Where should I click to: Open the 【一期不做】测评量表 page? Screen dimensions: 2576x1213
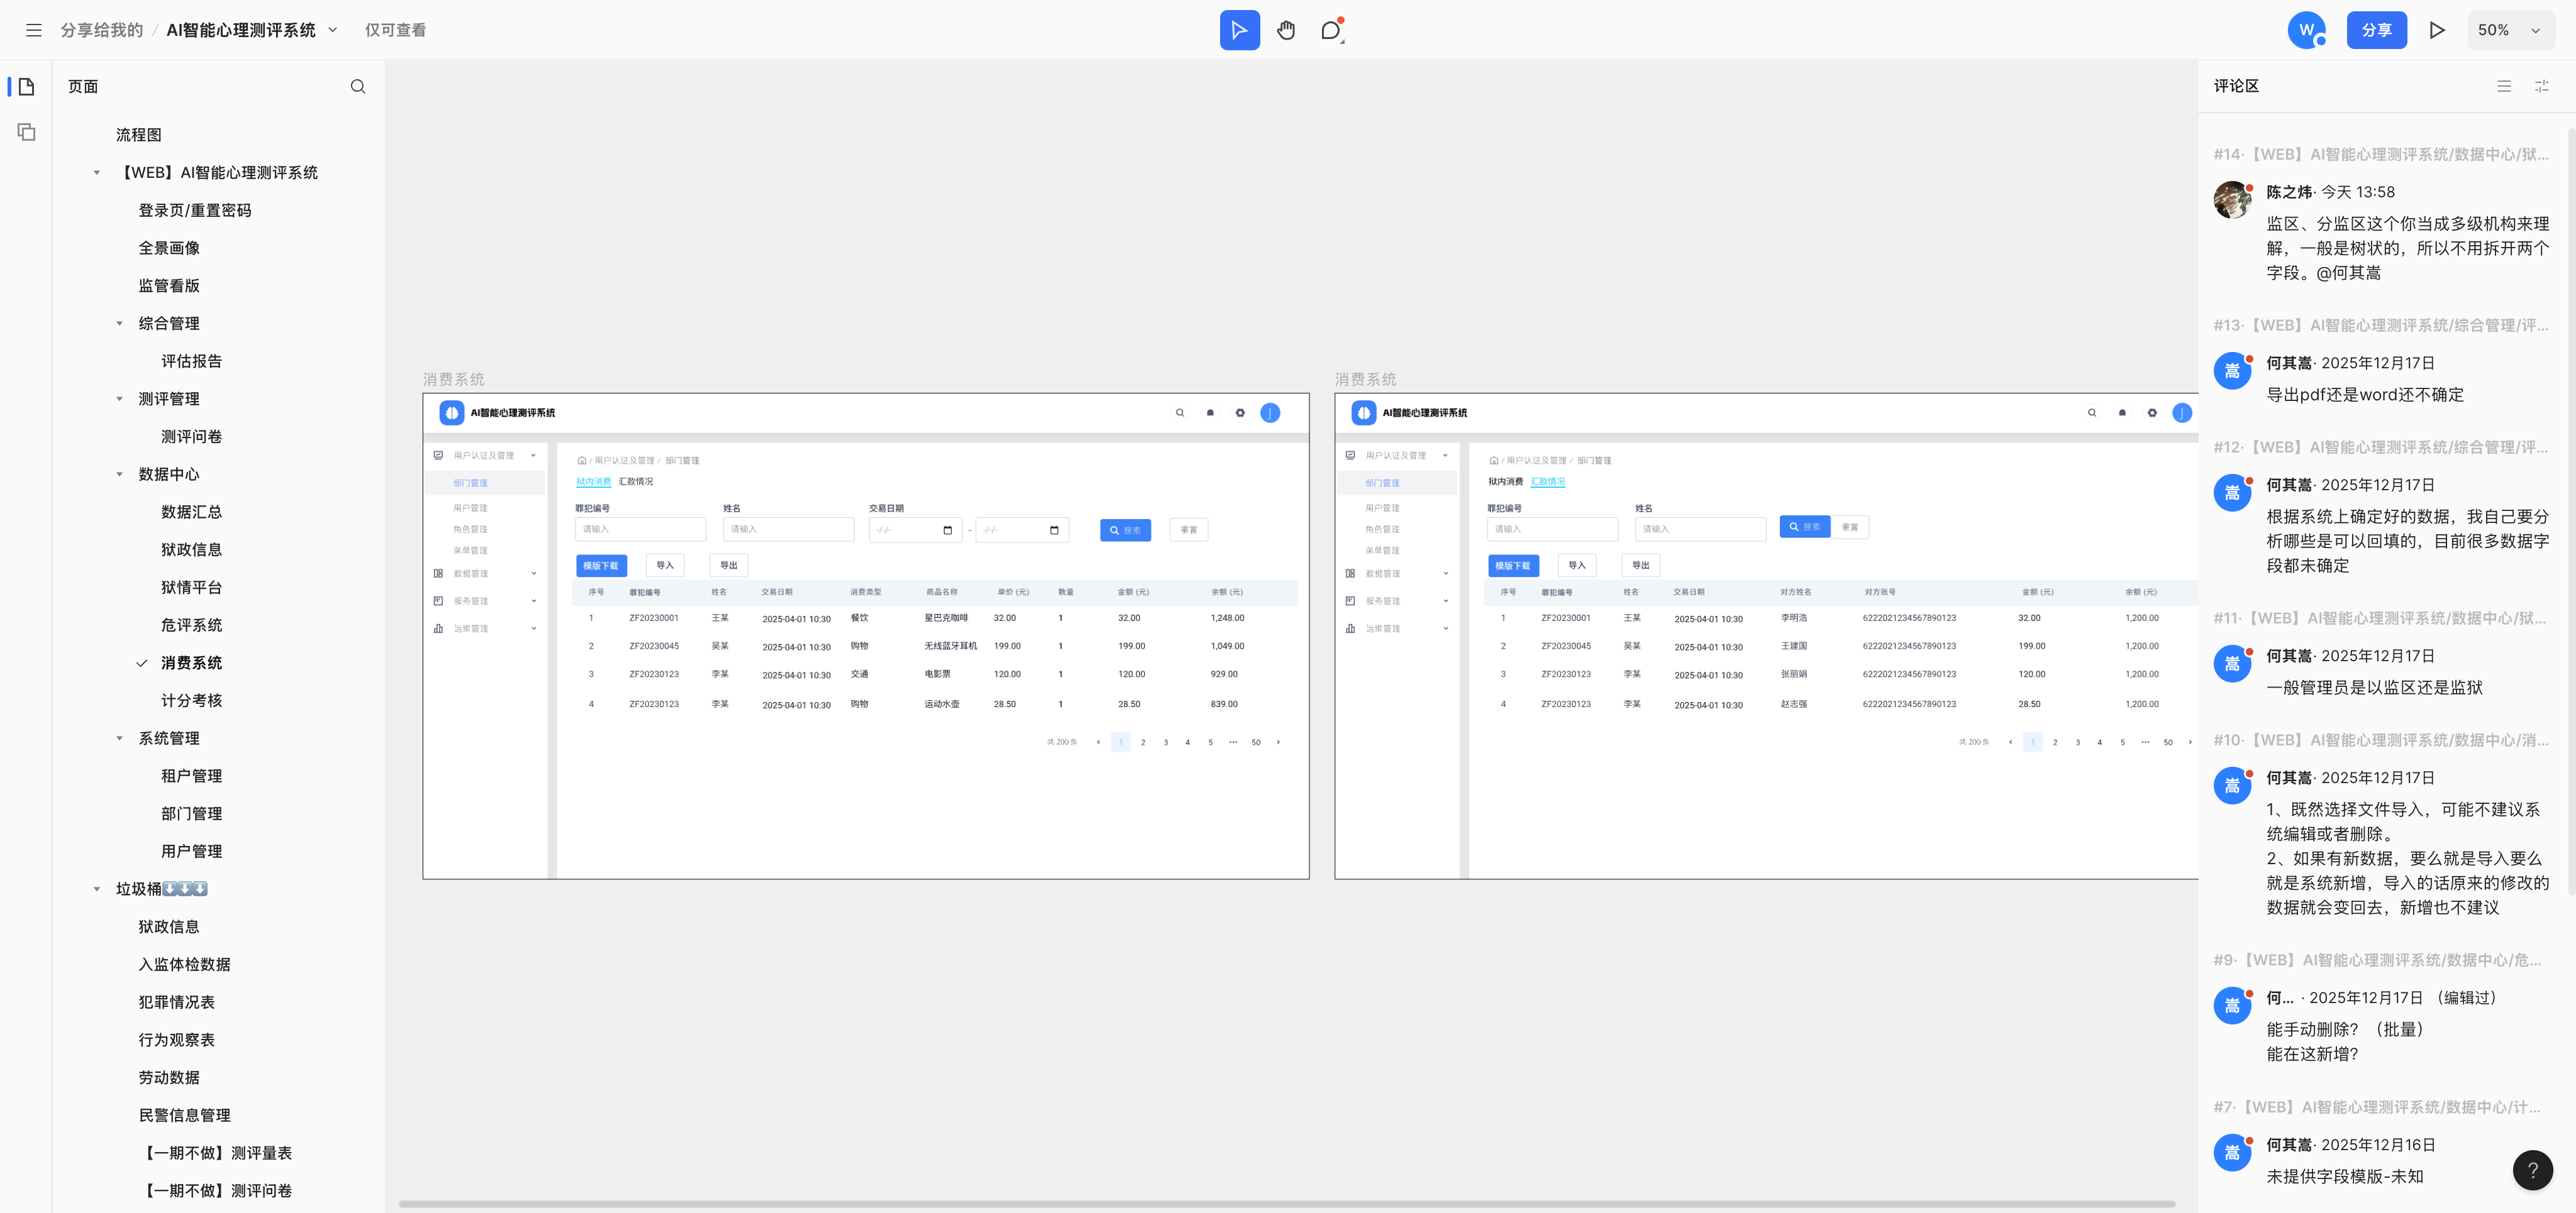click(216, 1153)
